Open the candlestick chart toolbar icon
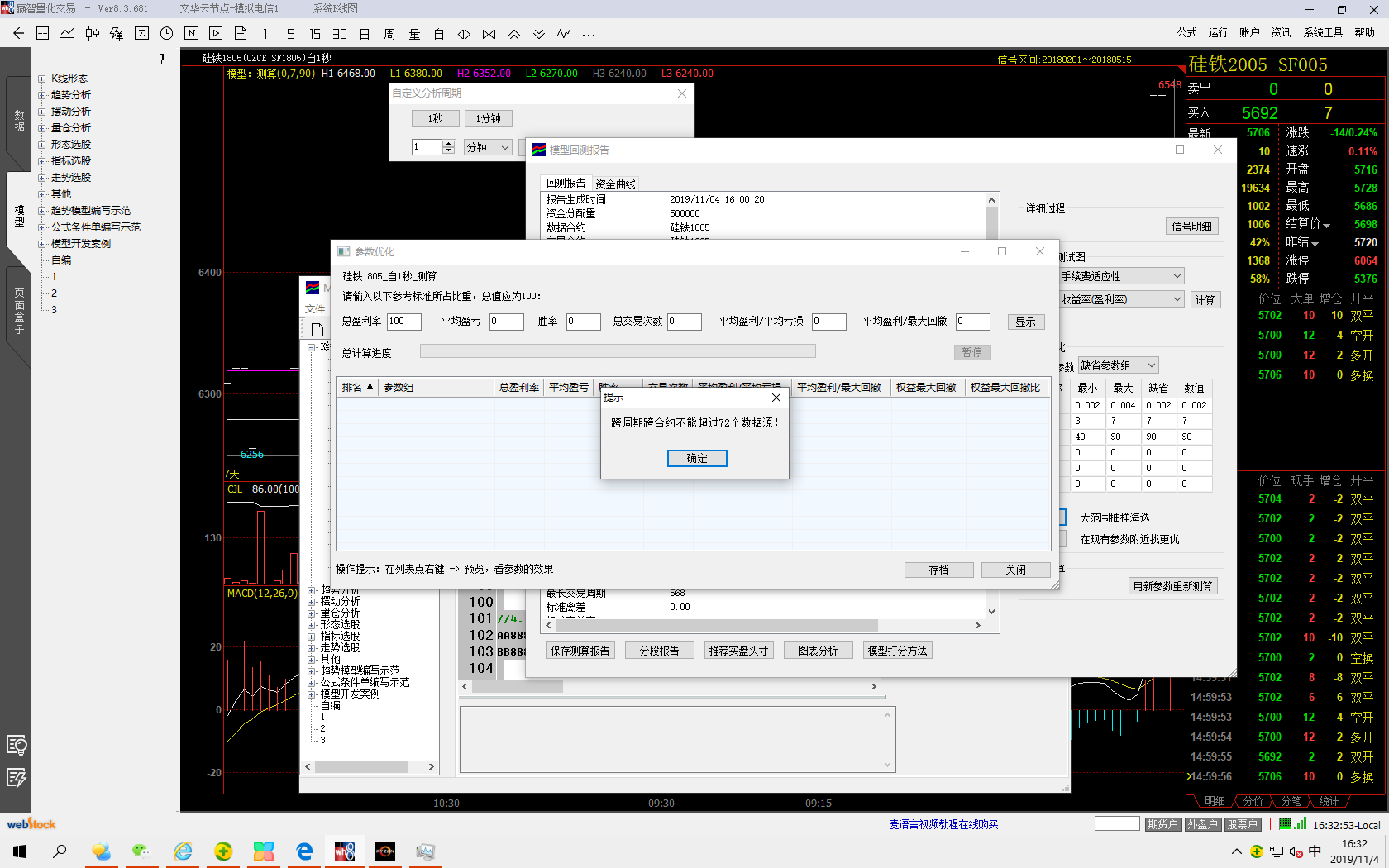Image resolution: width=1389 pixels, height=868 pixels. [92, 34]
